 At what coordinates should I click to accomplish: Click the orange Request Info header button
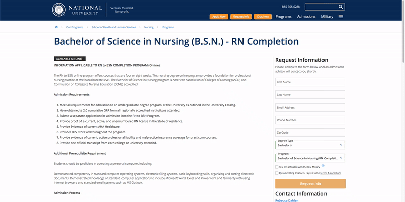pyautogui.click(x=241, y=17)
